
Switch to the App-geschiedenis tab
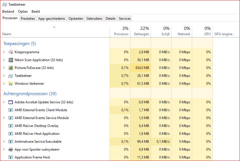(52, 19)
